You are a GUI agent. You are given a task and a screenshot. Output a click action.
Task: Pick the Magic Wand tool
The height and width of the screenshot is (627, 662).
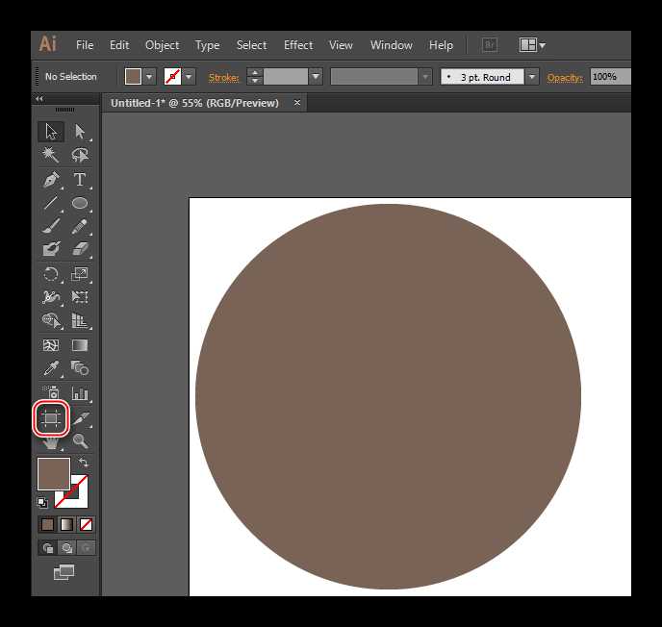tap(50, 155)
